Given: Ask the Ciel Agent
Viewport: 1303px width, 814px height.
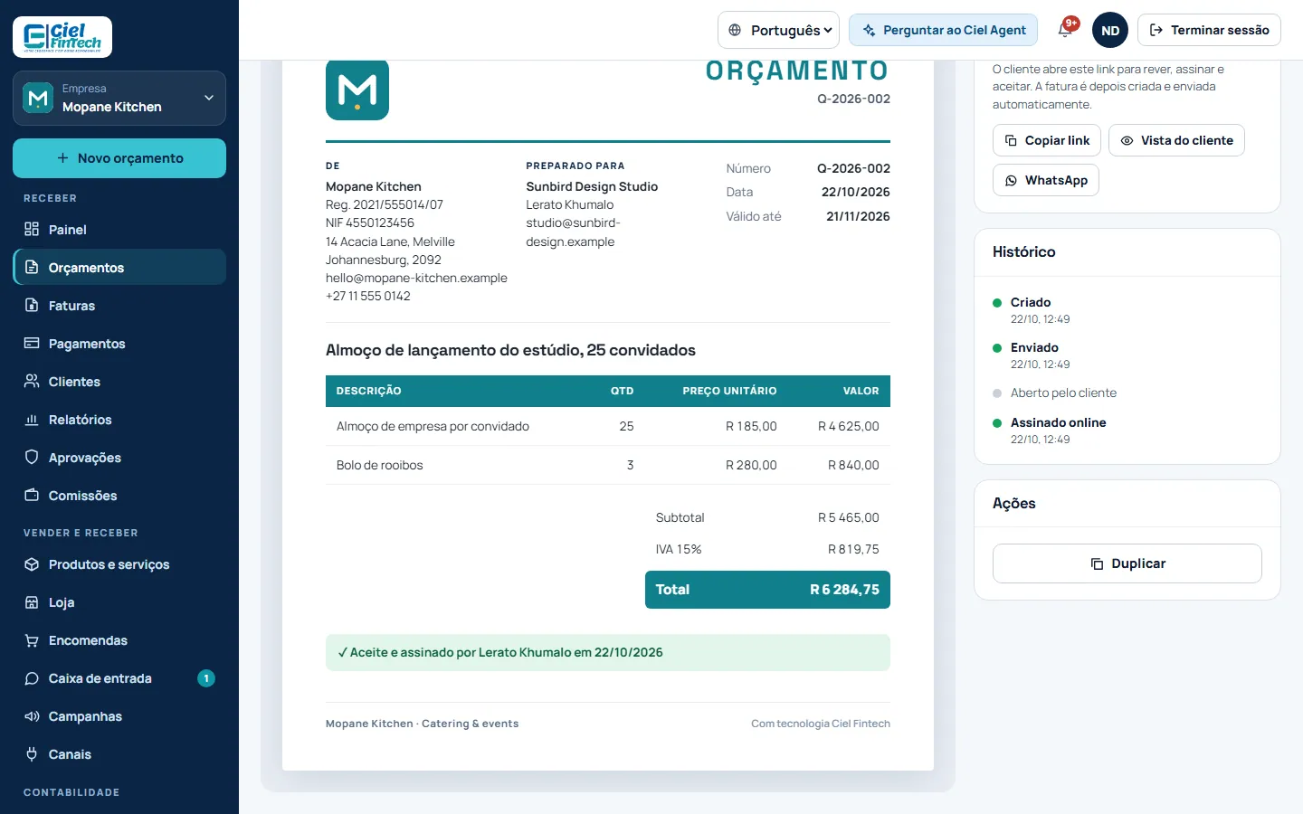Looking at the screenshot, I should point(943,30).
